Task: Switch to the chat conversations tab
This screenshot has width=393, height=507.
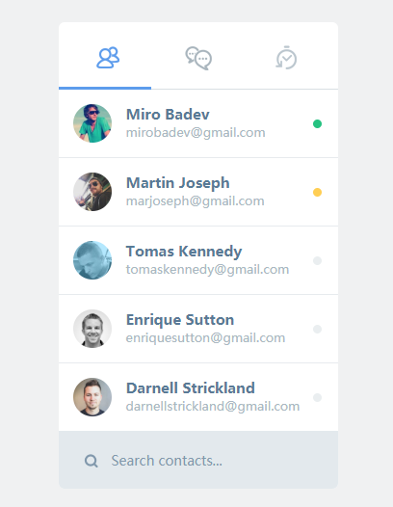Action: click(198, 58)
